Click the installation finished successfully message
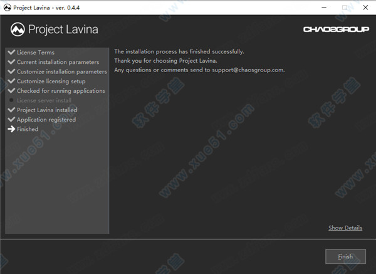This screenshot has width=376, height=274. tap(179, 51)
